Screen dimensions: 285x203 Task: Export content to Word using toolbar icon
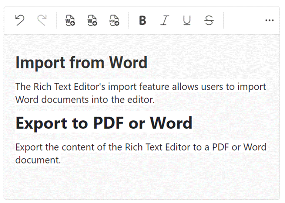pos(92,20)
